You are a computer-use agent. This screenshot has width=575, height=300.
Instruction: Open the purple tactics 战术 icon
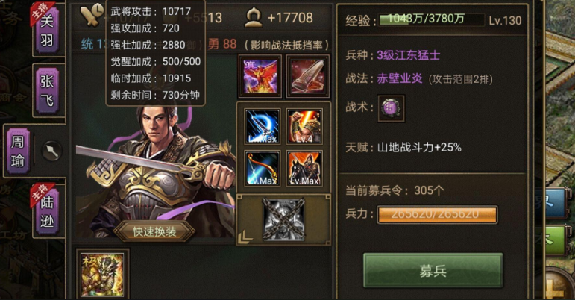[x=391, y=108]
